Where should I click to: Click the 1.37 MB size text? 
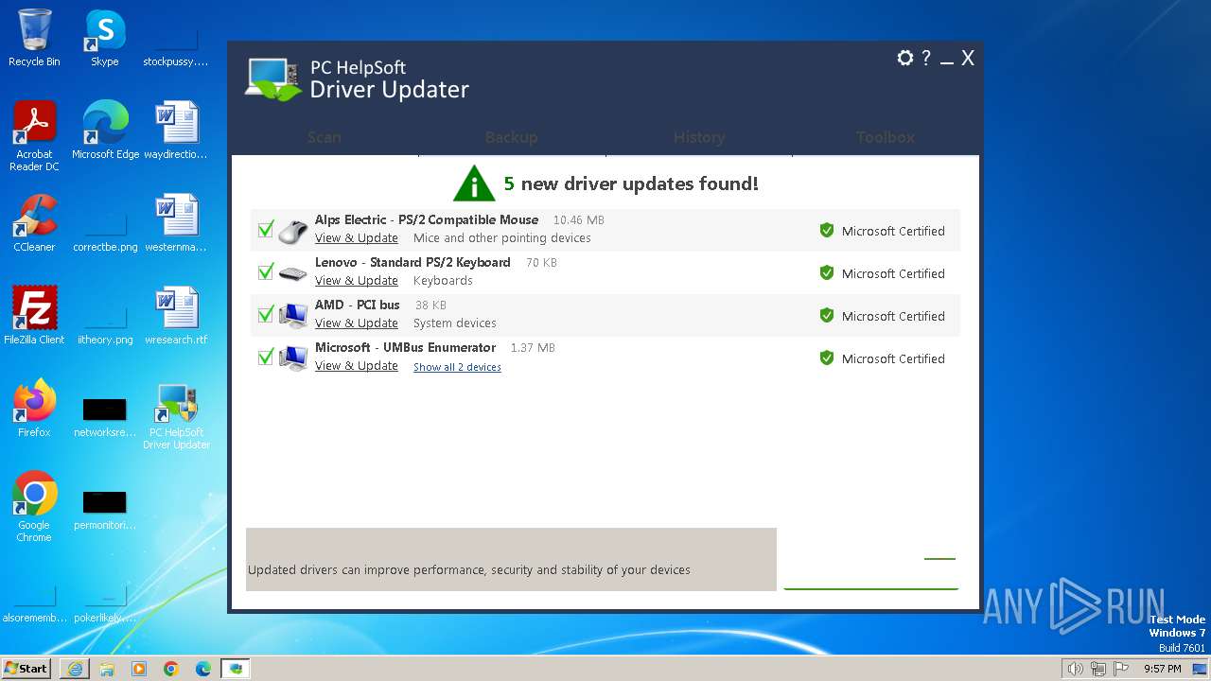click(533, 348)
